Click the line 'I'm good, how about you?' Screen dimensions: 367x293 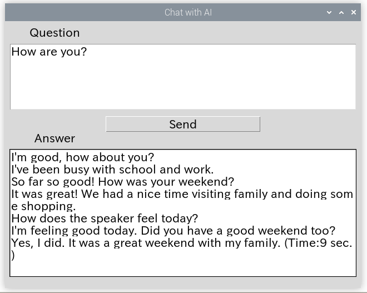pos(83,157)
